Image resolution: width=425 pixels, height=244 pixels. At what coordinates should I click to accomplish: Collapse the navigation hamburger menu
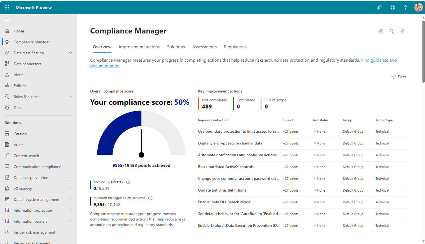pos(7,20)
